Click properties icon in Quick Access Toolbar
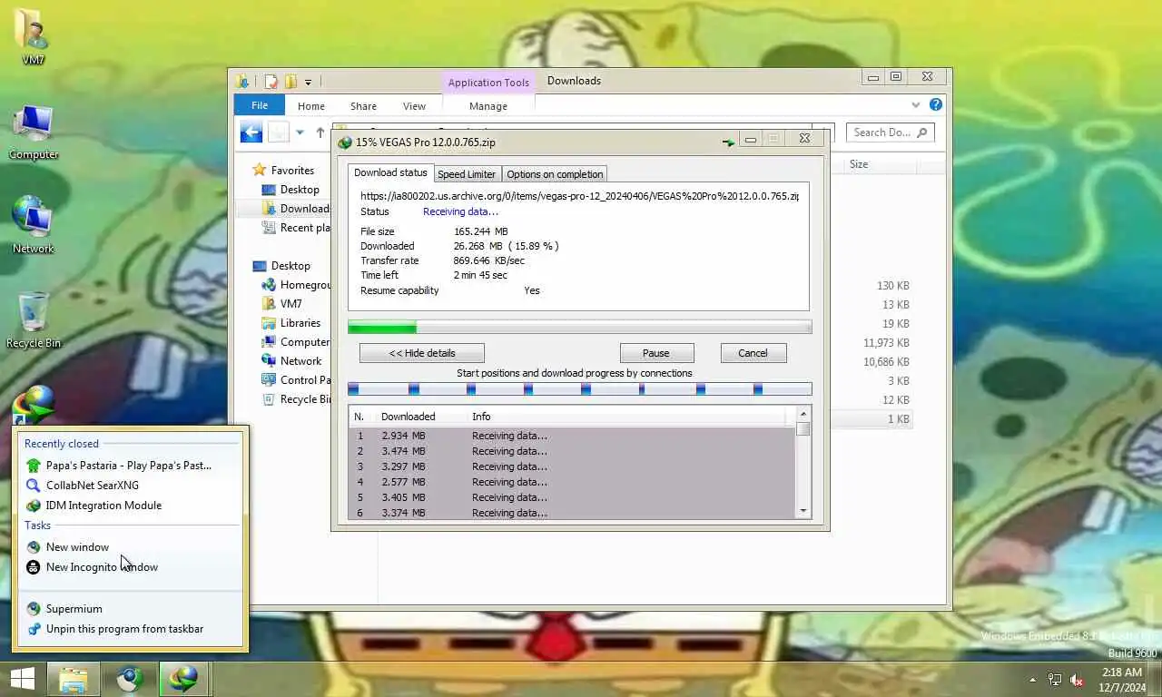This screenshot has width=1162, height=697. click(x=271, y=82)
